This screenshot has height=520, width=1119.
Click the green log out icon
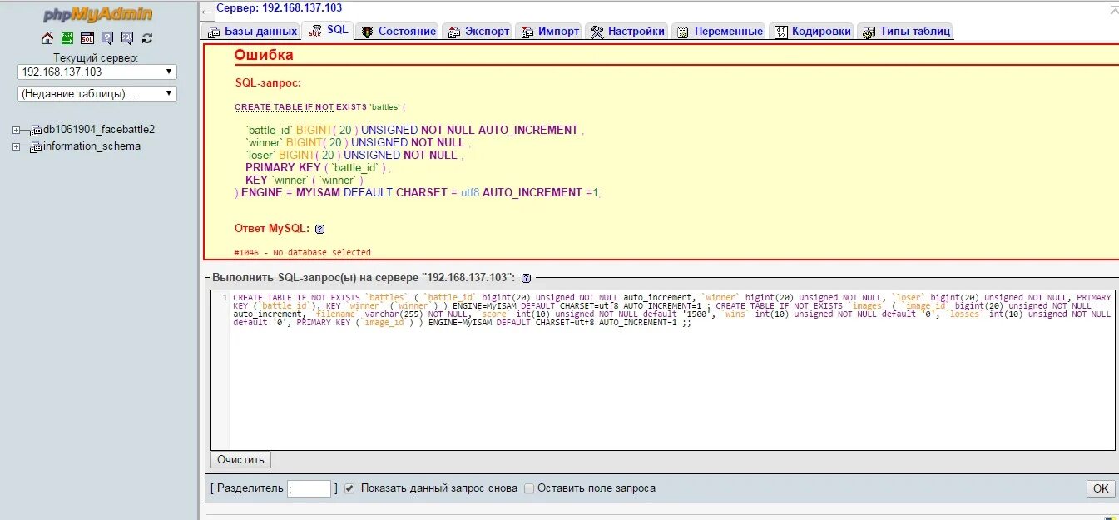[67, 38]
